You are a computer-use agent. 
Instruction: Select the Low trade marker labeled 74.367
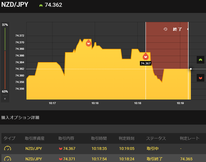[x=145, y=56]
